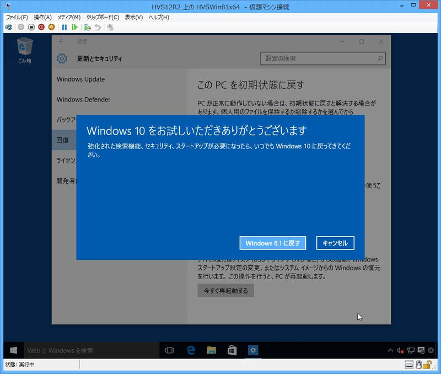Open the guest Windows Start button
441x374 pixels.
[x=13, y=350]
